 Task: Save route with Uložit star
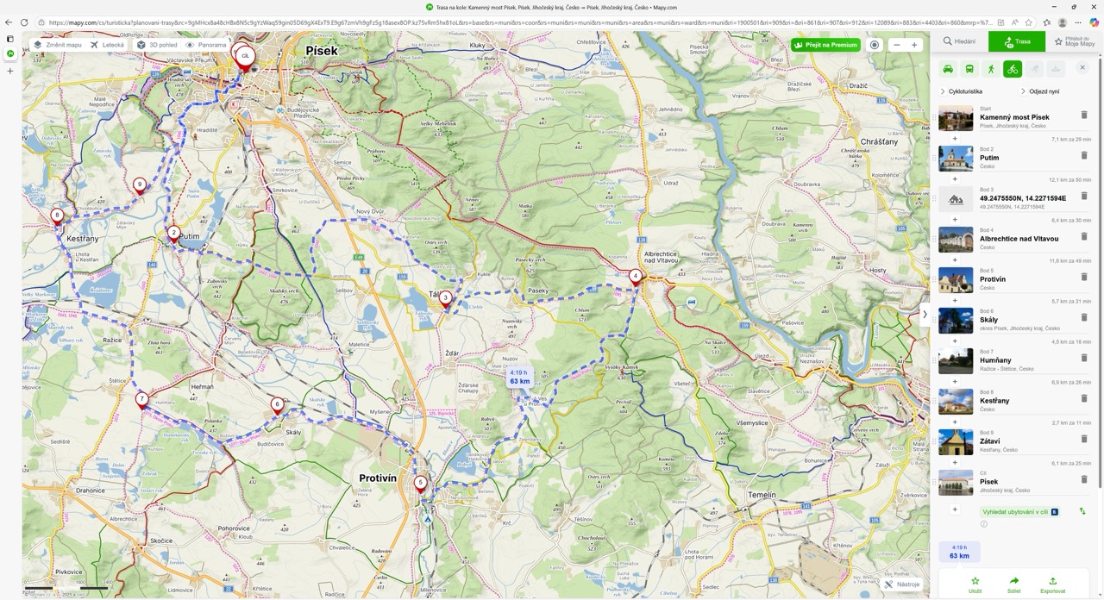975,584
